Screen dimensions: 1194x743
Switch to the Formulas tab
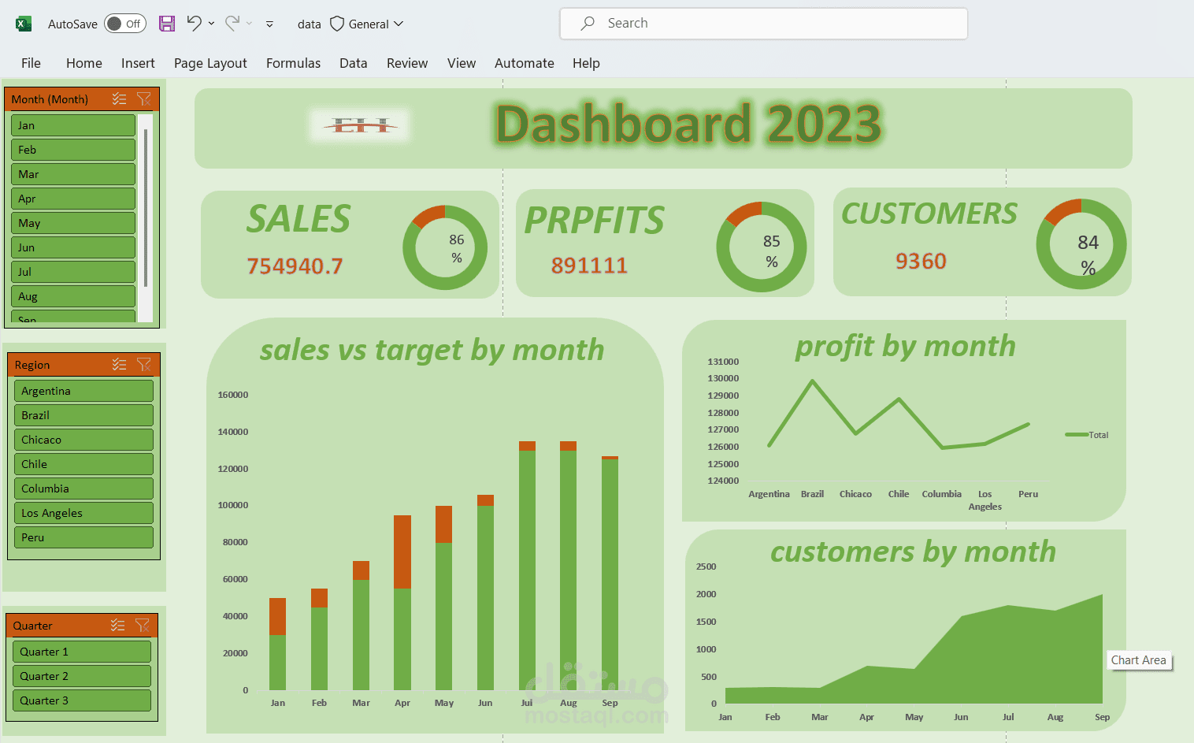293,63
